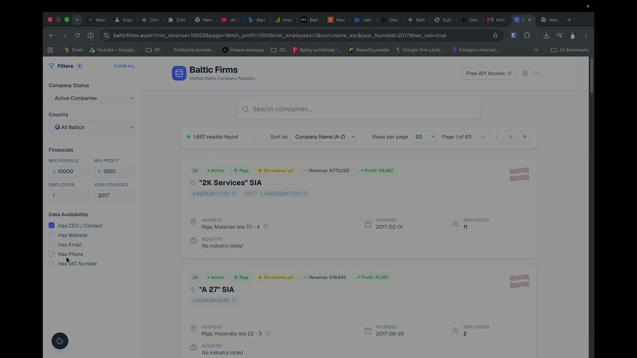Viewport: 637px width, 358px height.
Task: Open the Chrome profile avatar
Action: (573, 35)
